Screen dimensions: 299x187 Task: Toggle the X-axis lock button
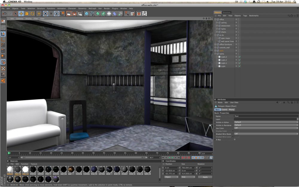coord(45,13)
